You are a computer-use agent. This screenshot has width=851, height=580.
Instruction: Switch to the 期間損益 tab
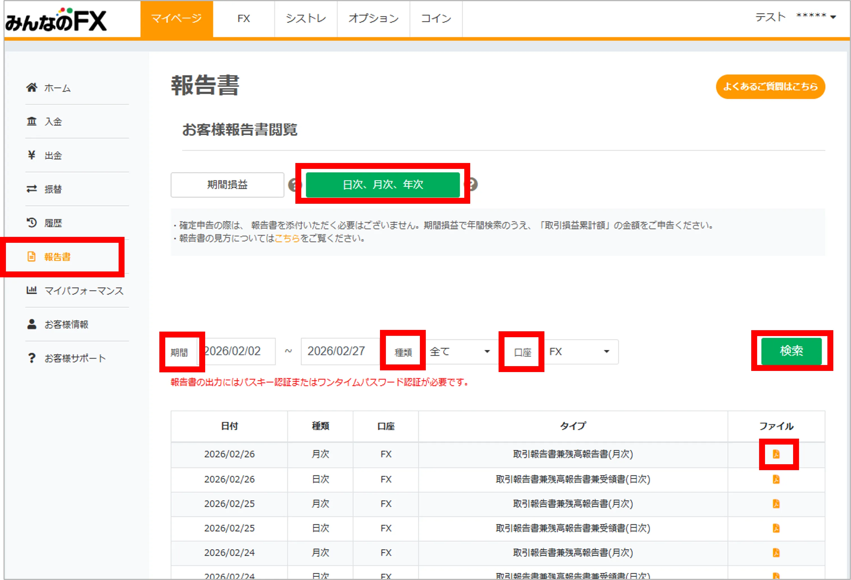pyautogui.click(x=227, y=185)
